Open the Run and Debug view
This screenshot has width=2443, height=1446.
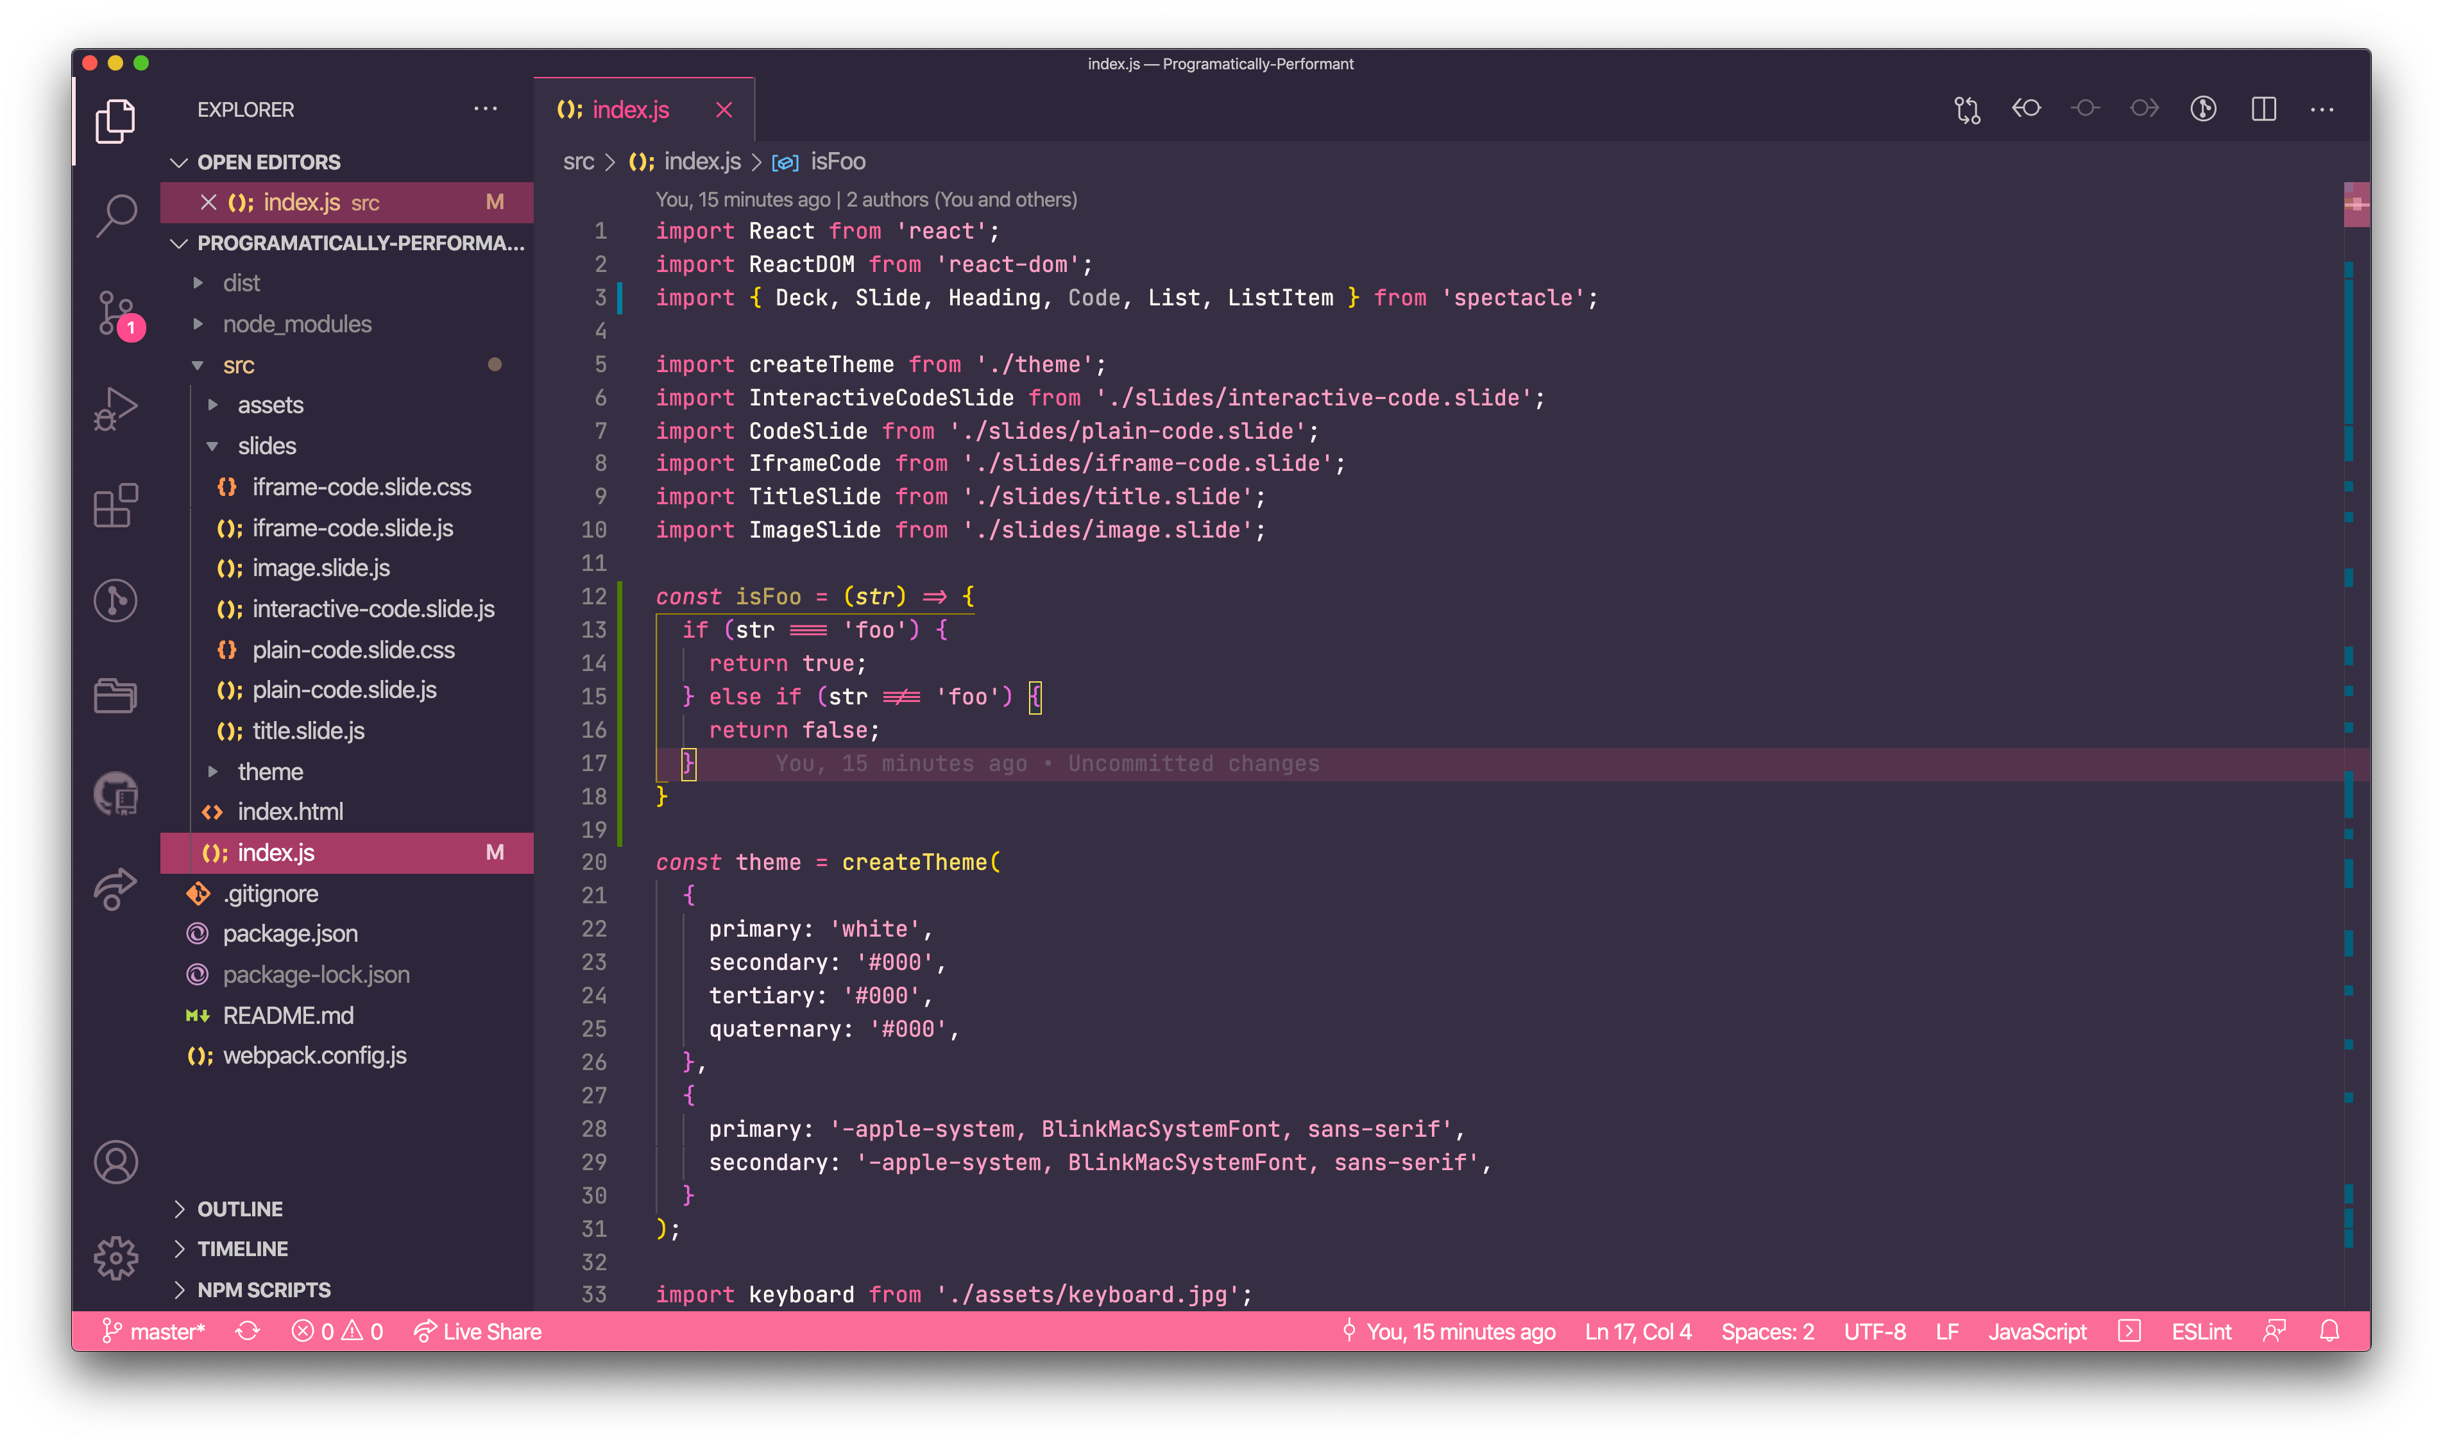[116, 408]
